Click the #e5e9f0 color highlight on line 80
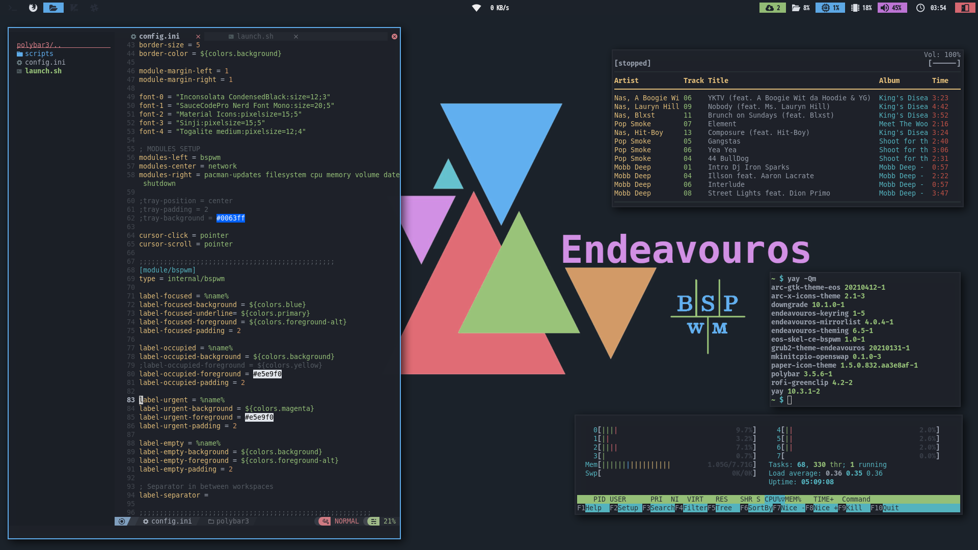This screenshot has width=978, height=550. point(267,374)
